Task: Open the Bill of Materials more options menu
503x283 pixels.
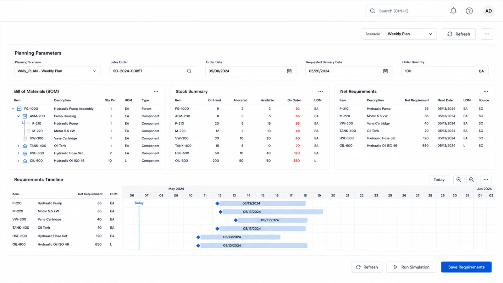Action: coord(156,92)
